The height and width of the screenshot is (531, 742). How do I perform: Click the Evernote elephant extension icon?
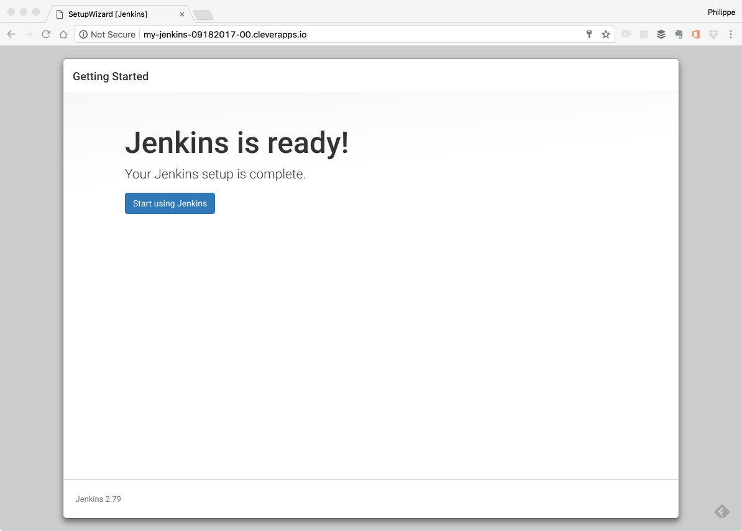pos(679,34)
